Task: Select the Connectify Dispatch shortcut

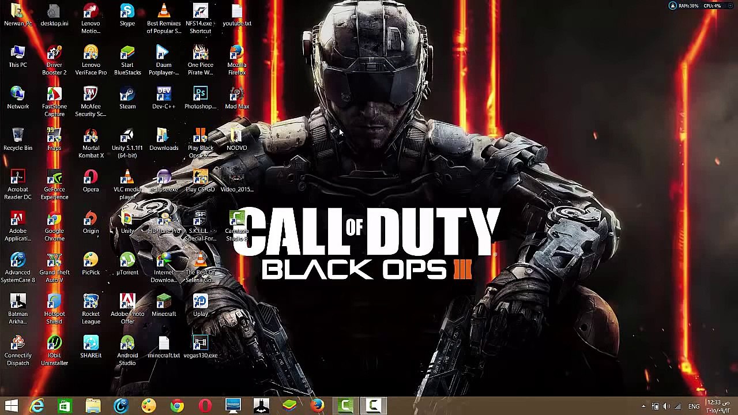Action: tap(18, 351)
